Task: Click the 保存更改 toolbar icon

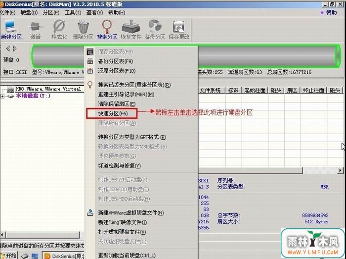Action: point(178,27)
